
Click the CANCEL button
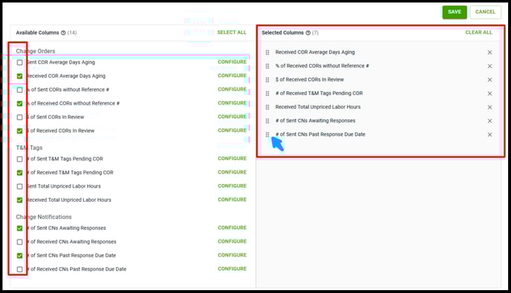(x=485, y=12)
